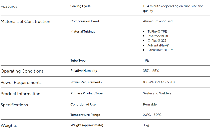
Task: Click the 3 kg weight value
Action: point(146,125)
